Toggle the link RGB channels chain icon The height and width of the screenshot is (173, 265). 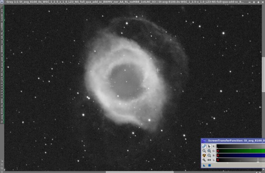coord(204,146)
